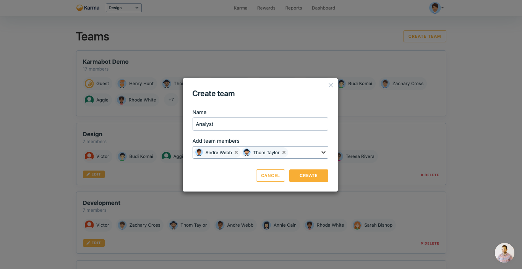Remove Thom Taylor from selected members
The image size is (522, 269).
[x=284, y=152]
